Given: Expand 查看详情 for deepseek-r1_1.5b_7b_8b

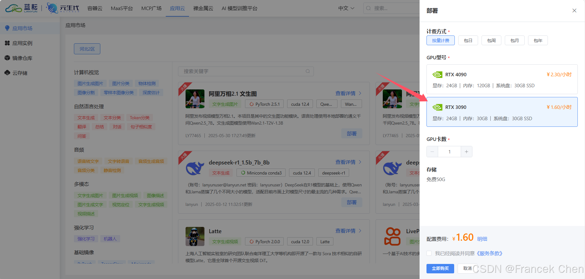Looking at the screenshot, I should 348,162.
